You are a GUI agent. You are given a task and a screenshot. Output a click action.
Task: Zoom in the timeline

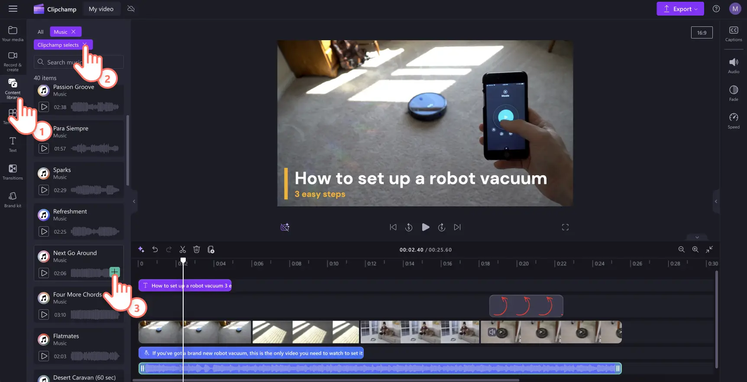pos(695,250)
